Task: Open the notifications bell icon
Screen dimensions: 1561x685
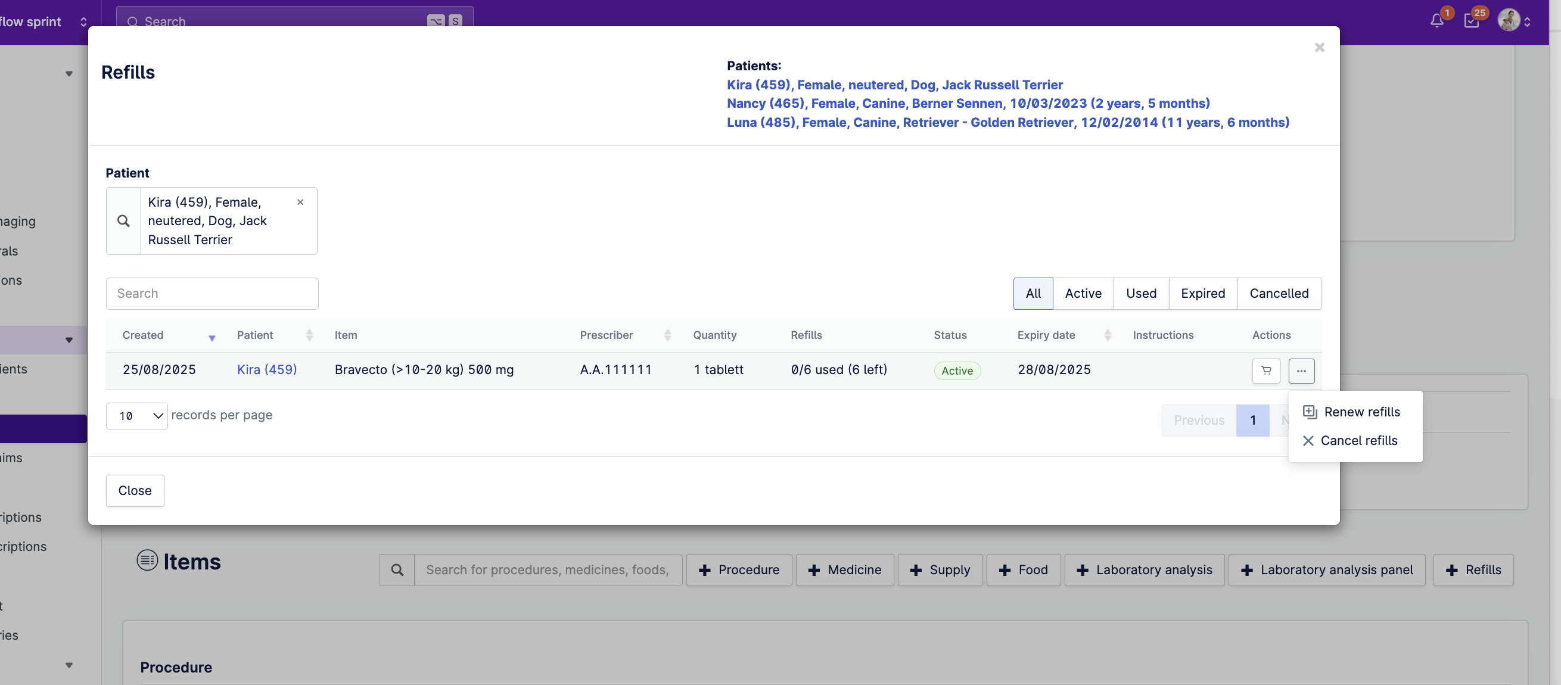Action: (x=1436, y=21)
